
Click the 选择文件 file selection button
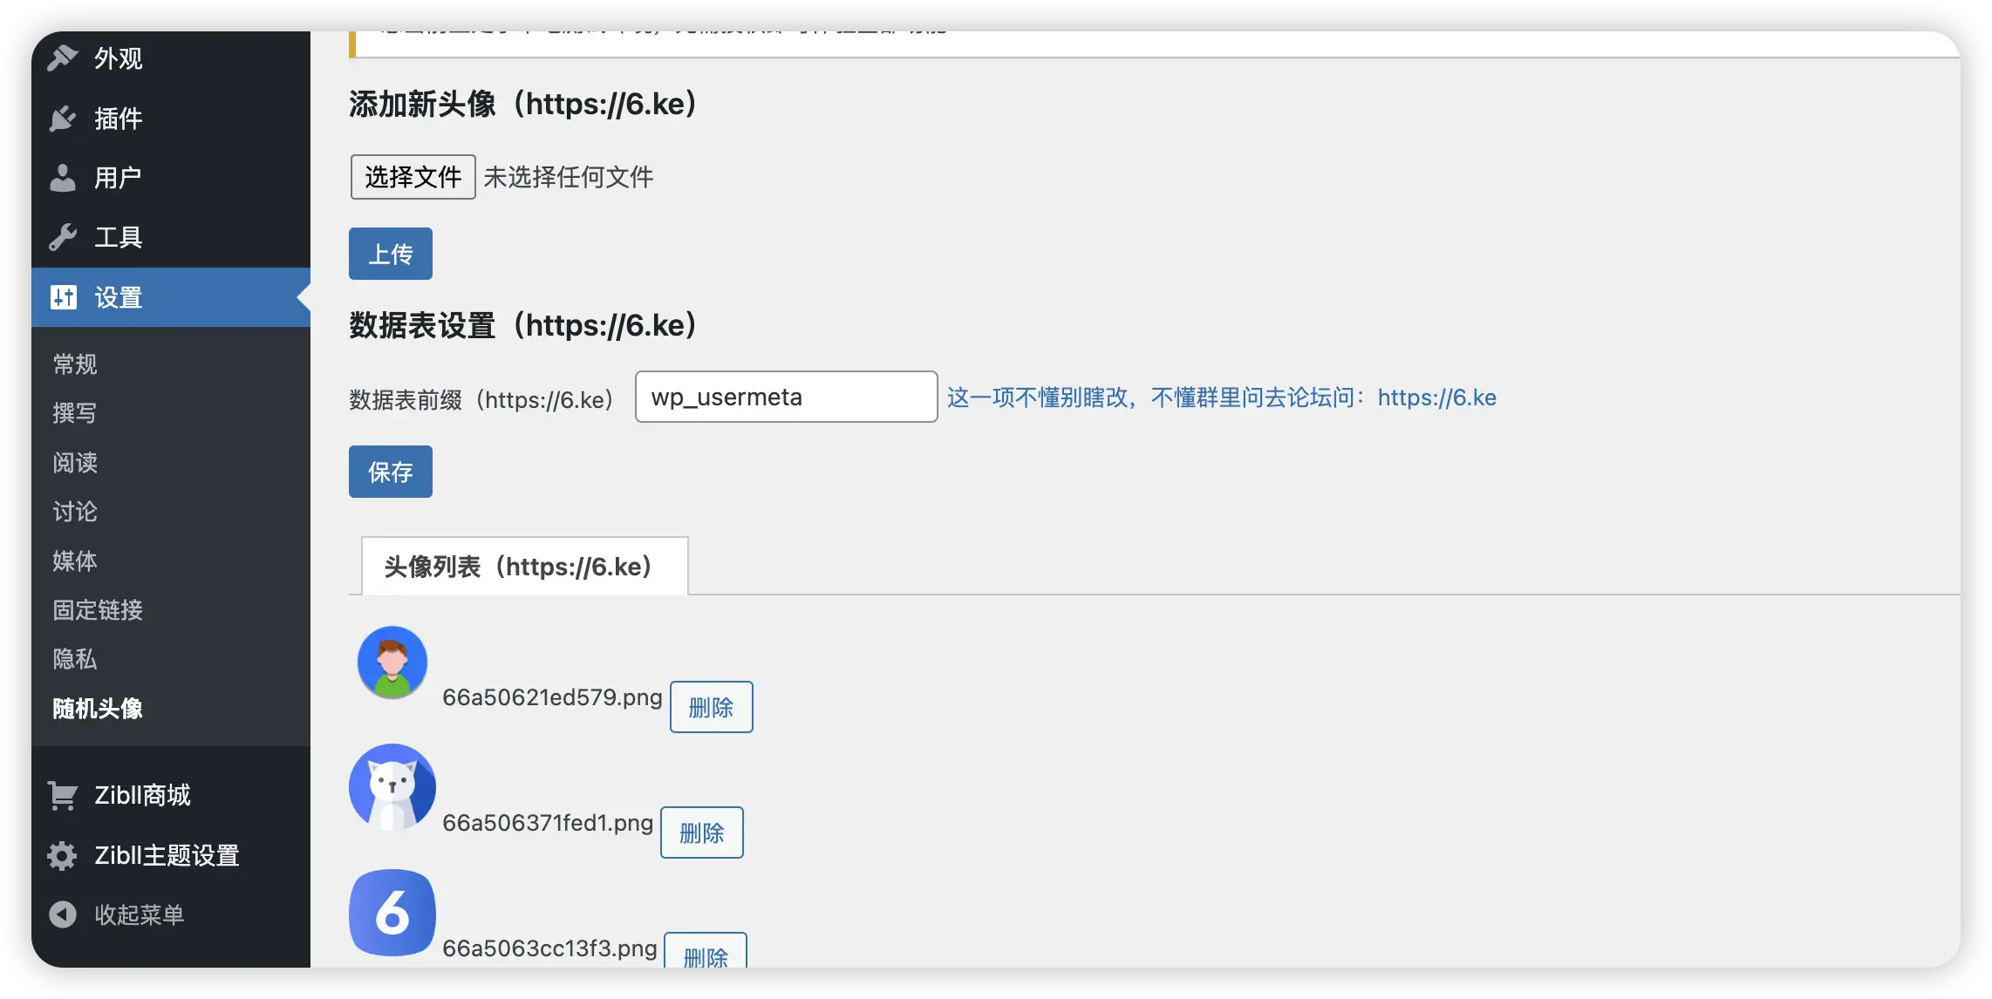coord(412,176)
